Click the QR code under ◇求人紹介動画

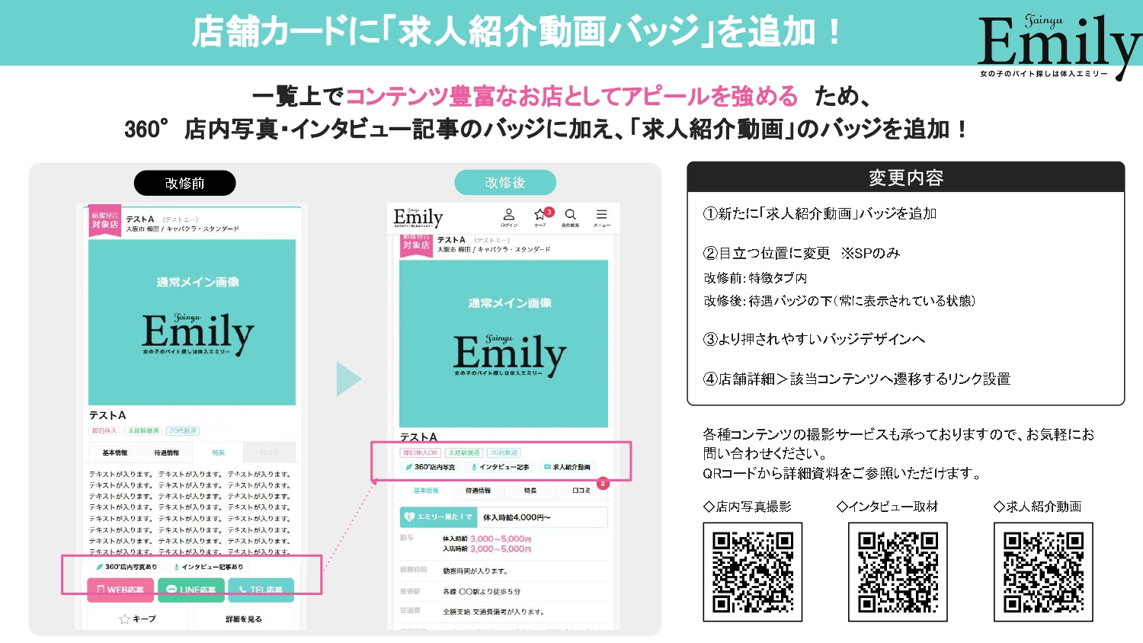tap(1043, 572)
